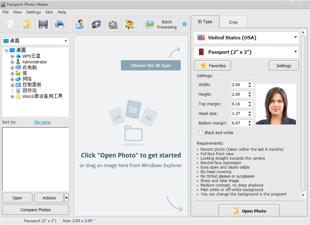Click the new blank project icon

(10, 24)
